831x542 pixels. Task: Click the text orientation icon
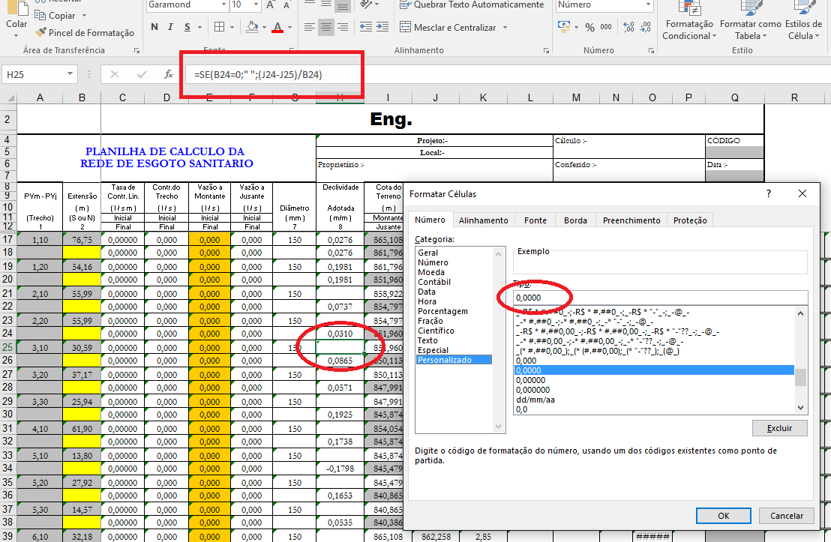[366, 4]
